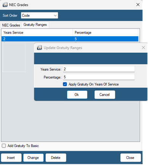Enable Add Gratuity To Basic checkbox
This screenshot has width=148, height=165.
click(4, 146)
